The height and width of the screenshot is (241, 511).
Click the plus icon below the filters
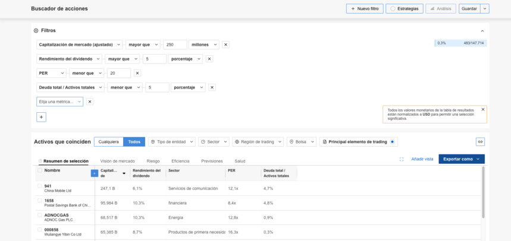click(x=41, y=117)
